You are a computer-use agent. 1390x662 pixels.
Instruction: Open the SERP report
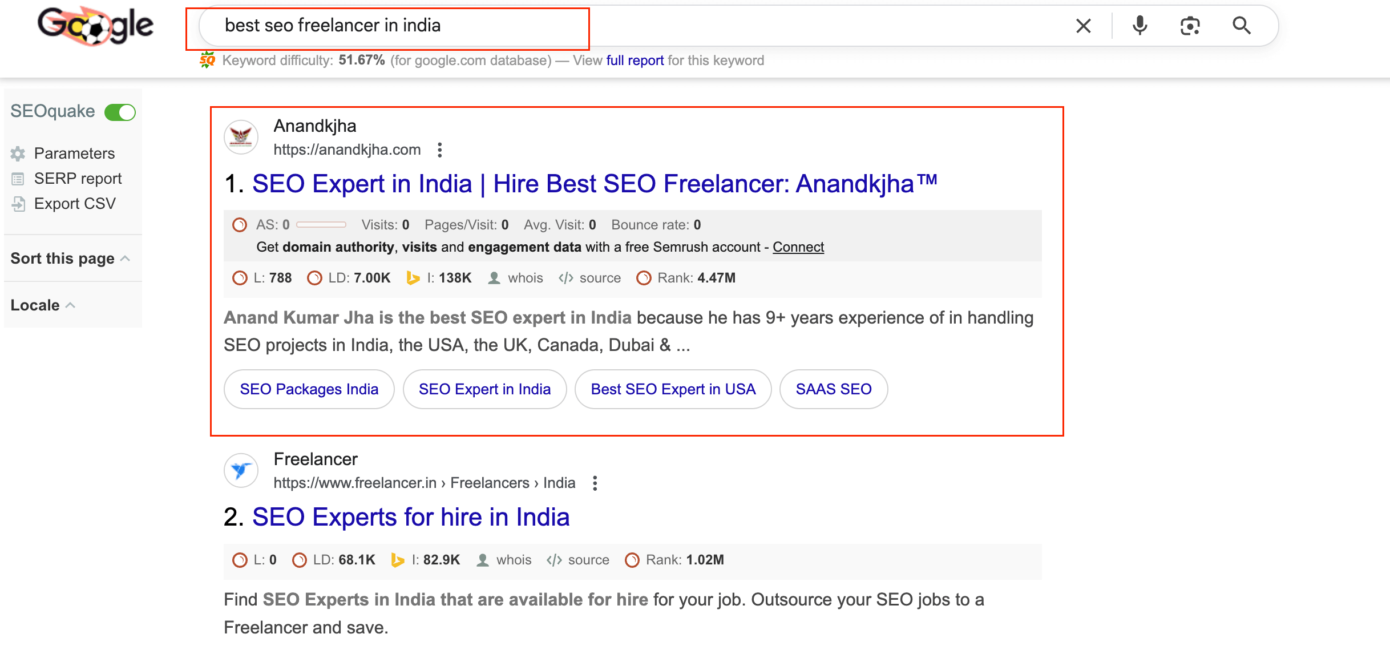[78, 179]
